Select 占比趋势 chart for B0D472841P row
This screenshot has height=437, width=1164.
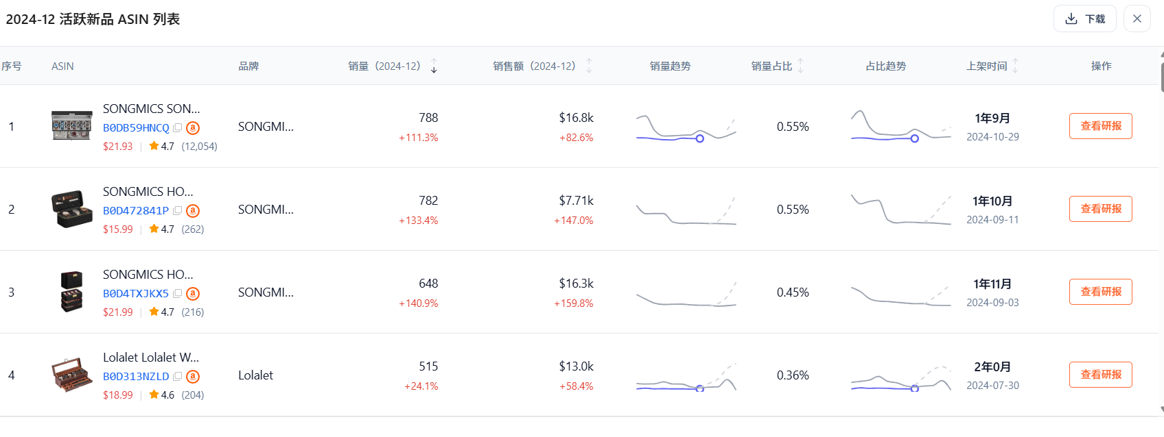[901, 210]
